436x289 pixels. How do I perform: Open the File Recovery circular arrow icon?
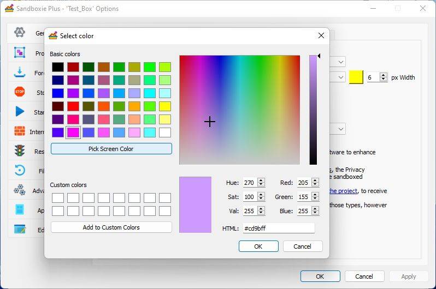(x=20, y=170)
